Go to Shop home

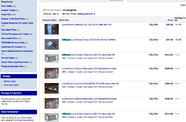coord(7,2)
